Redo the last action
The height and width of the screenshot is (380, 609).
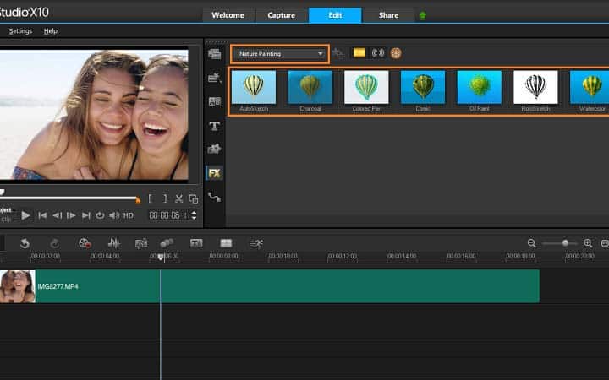tap(54, 243)
